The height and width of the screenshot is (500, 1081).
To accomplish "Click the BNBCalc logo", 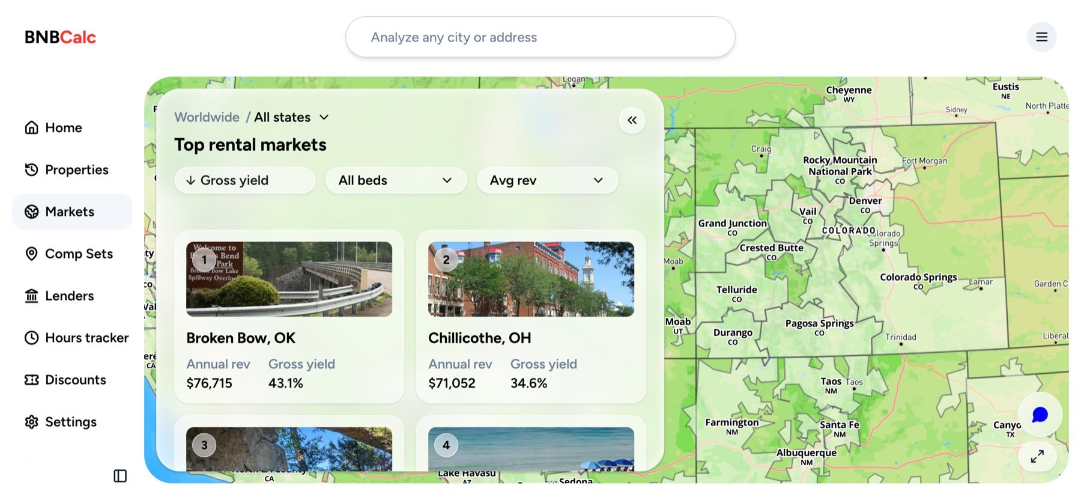I will click(60, 37).
